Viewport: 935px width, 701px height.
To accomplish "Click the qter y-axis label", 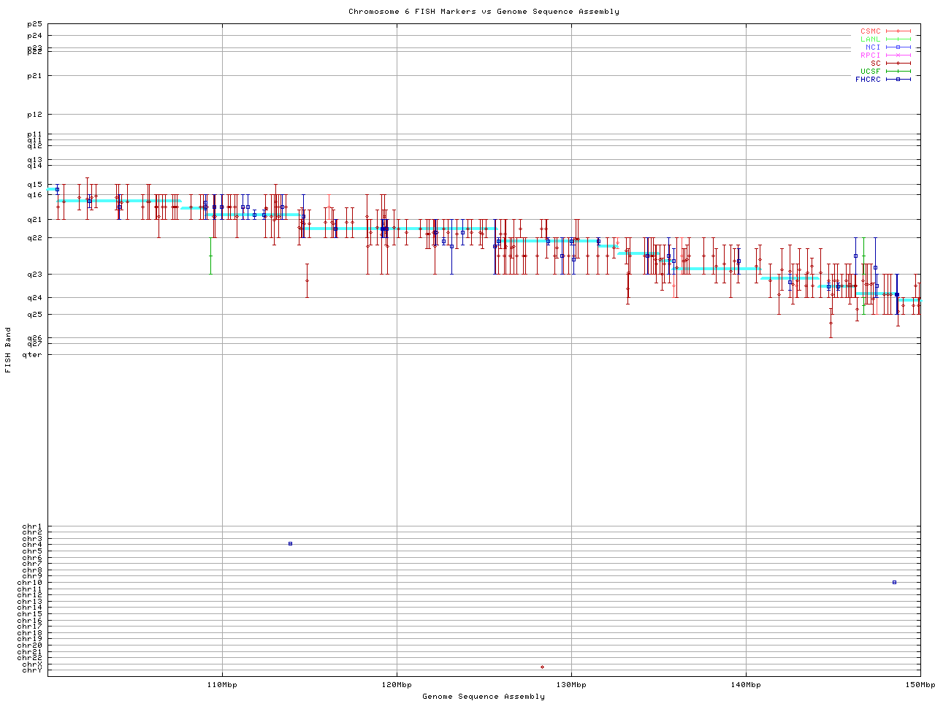I will [32, 355].
